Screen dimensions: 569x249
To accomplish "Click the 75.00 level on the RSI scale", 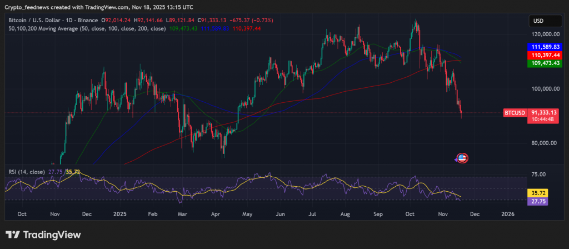I will pos(538,174).
